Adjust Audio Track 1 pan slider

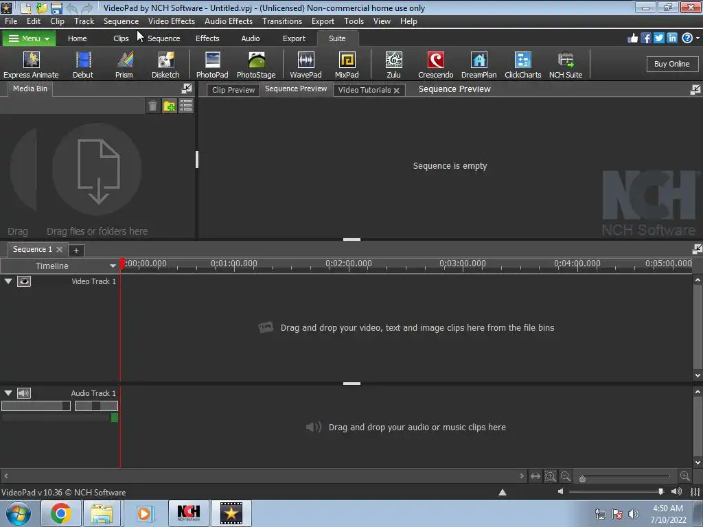[96, 406]
